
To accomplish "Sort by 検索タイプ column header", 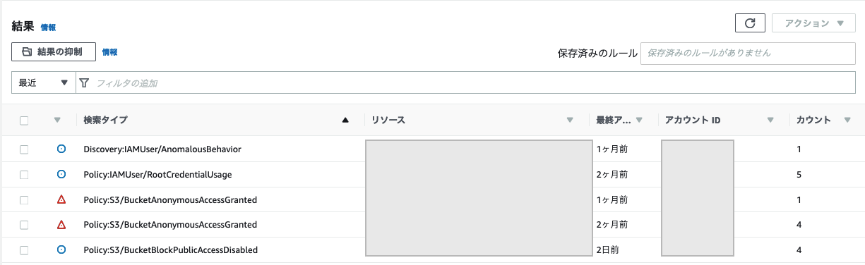I will point(106,121).
